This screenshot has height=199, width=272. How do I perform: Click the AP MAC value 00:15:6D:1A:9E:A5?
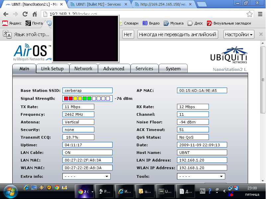[x=202, y=91]
